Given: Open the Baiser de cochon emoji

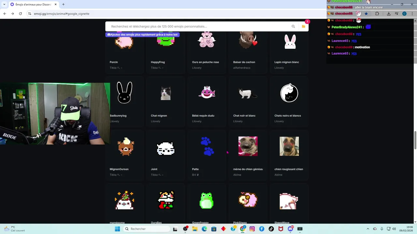Looking at the screenshot, I should tap(248, 40).
